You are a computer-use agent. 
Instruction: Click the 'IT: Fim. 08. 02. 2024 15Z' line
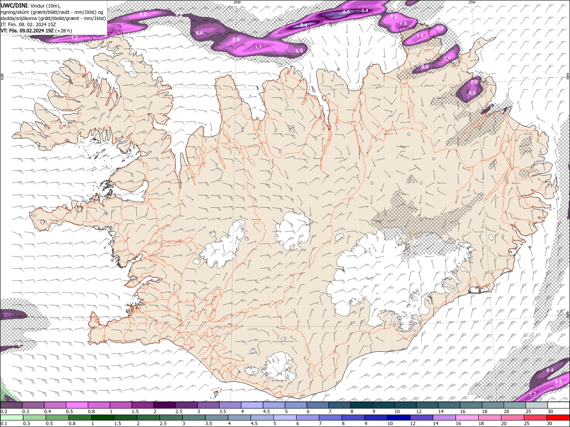point(28,24)
